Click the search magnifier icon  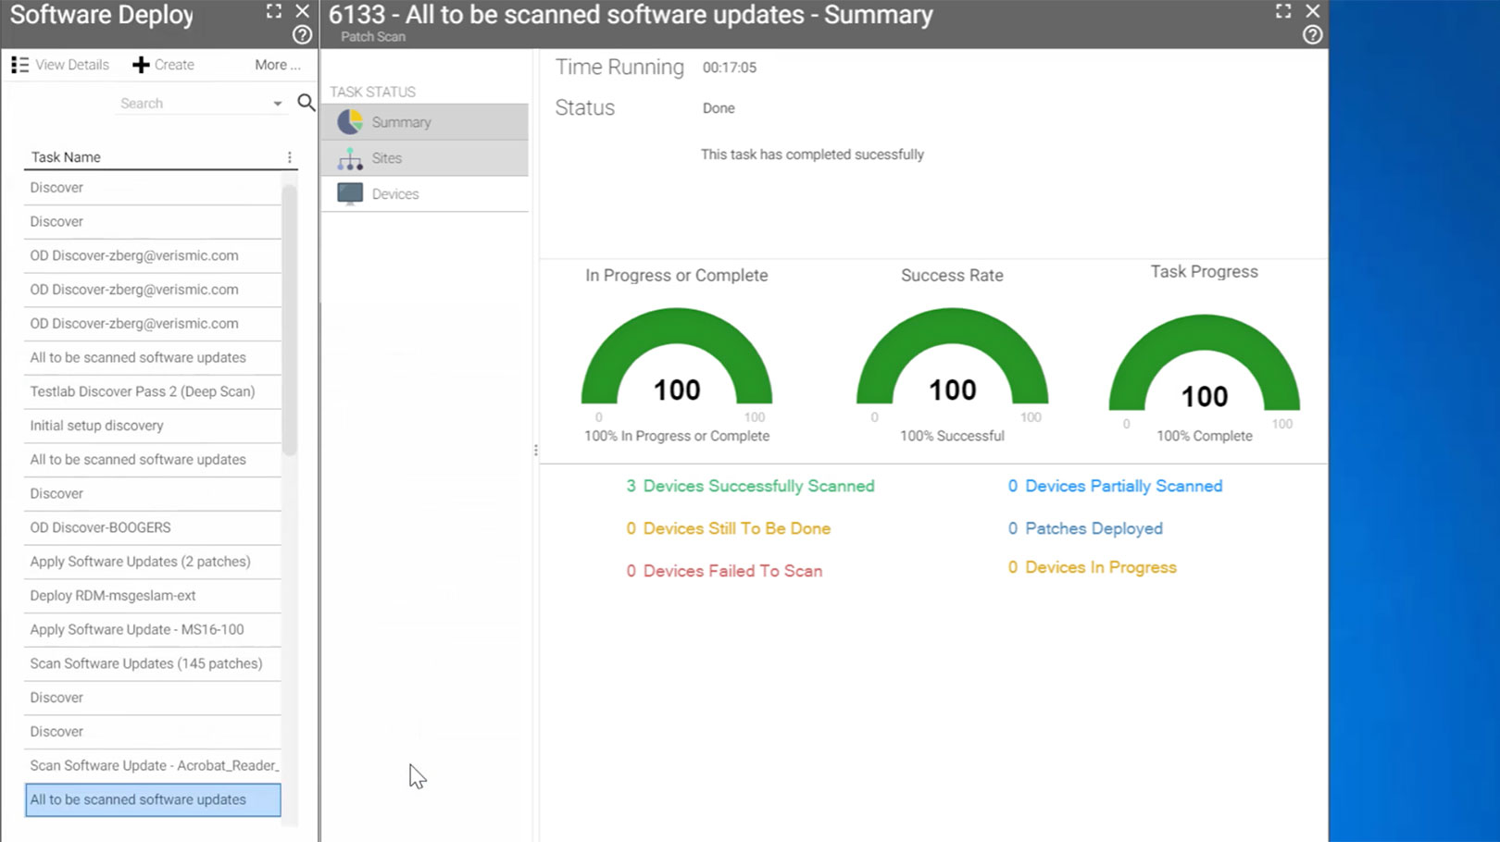point(306,103)
